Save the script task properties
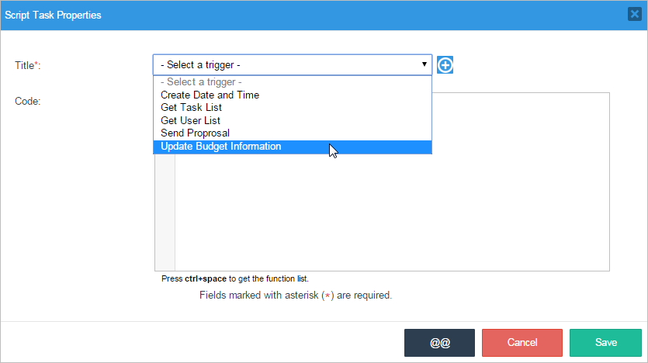The image size is (648, 363). point(605,343)
